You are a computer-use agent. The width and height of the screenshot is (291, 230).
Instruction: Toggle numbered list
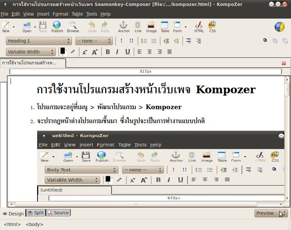(144, 41)
